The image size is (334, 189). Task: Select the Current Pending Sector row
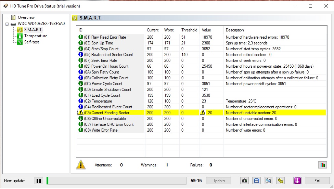[202, 113]
